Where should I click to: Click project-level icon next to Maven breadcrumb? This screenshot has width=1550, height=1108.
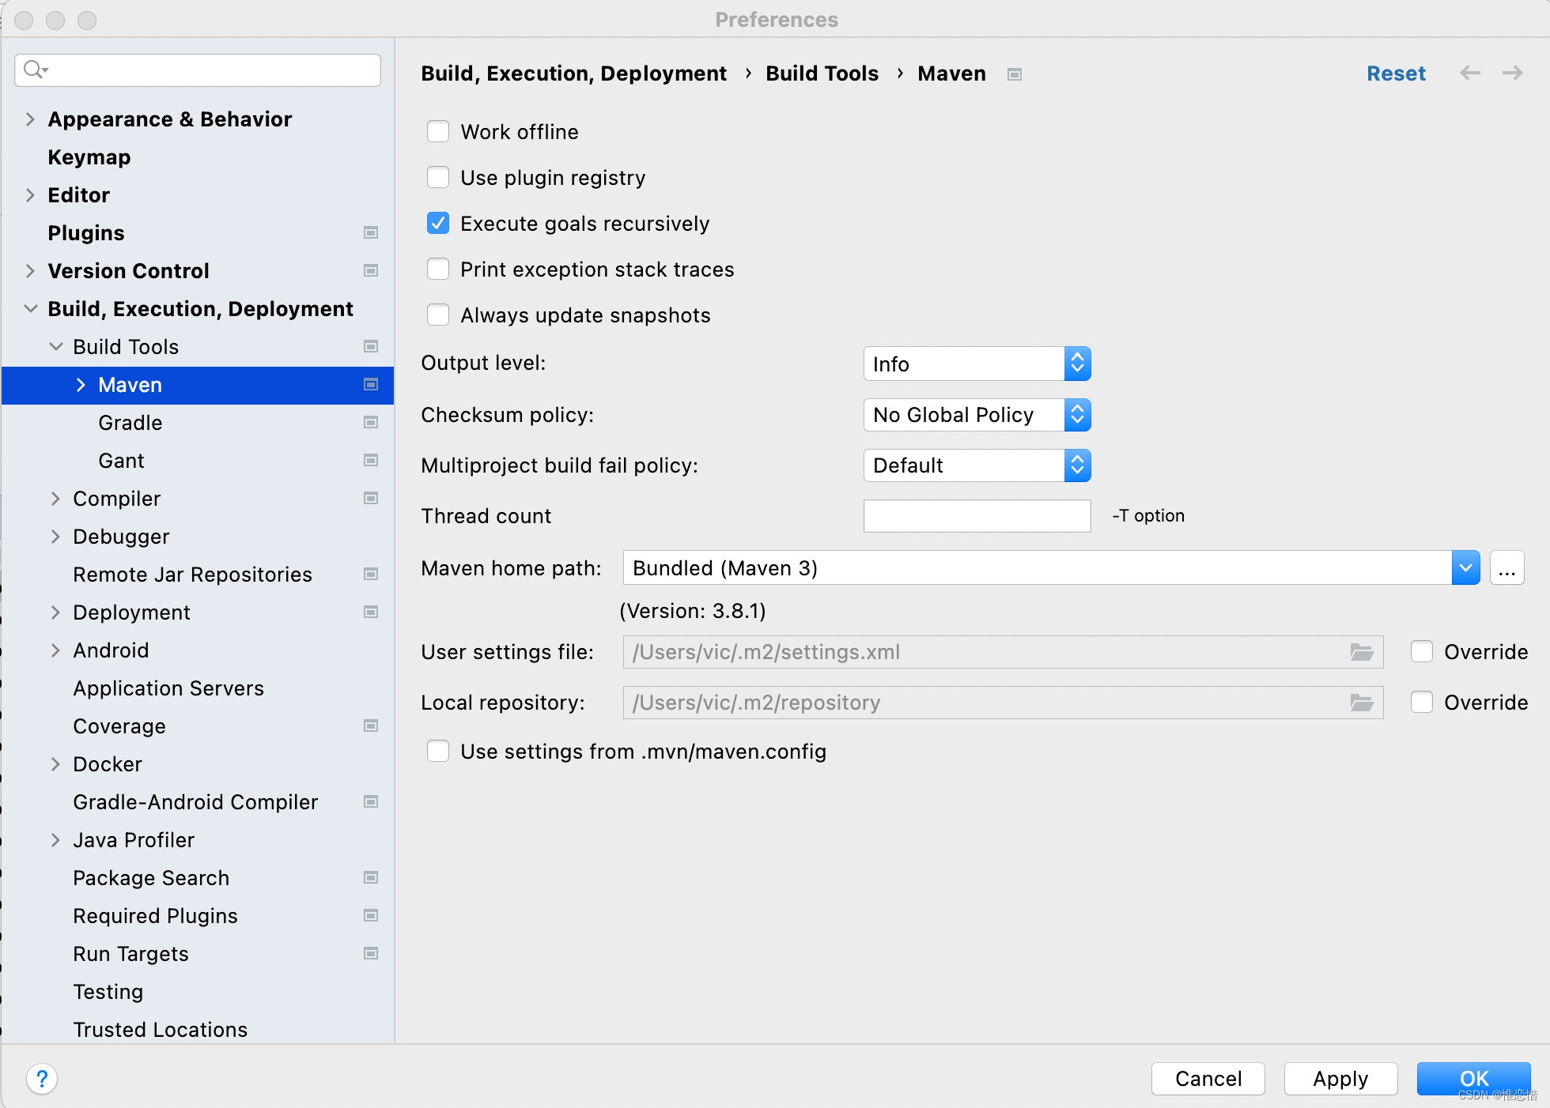click(x=1015, y=74)
